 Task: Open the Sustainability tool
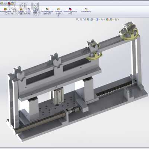pos(86,10)
